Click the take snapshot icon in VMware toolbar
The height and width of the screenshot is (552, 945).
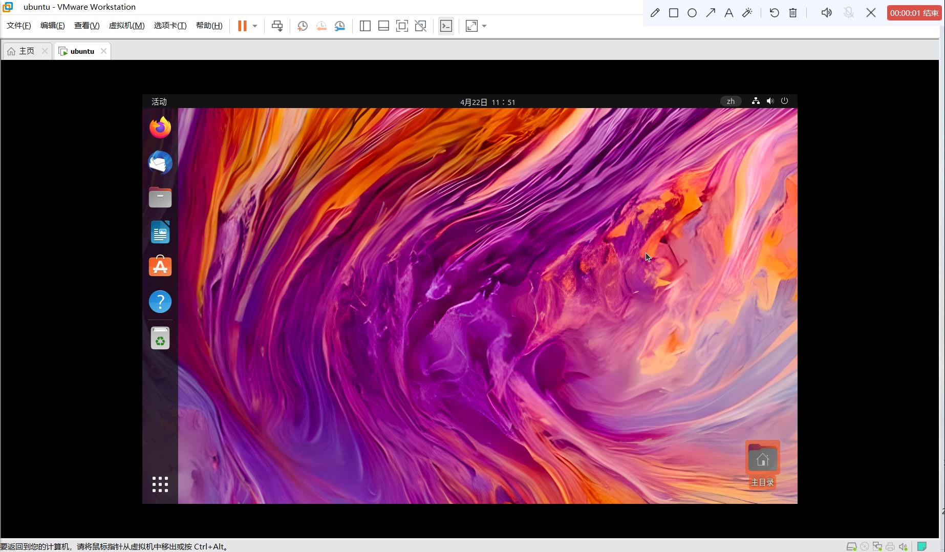[x=303, y=26]
